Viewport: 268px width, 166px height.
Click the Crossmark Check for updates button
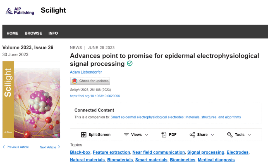point(90,81)
